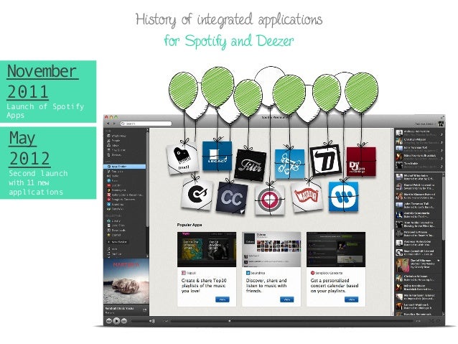Open the Cc app tile
The height and width of the screenshot is (344, 458).
coord(231,198)
